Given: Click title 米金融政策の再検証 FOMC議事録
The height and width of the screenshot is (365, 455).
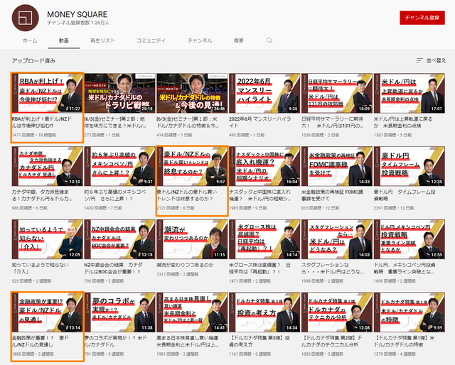Looking at the screenshot, I should coord(332,195).
